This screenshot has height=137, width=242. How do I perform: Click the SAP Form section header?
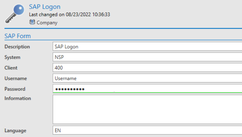(x=18, y=36)
